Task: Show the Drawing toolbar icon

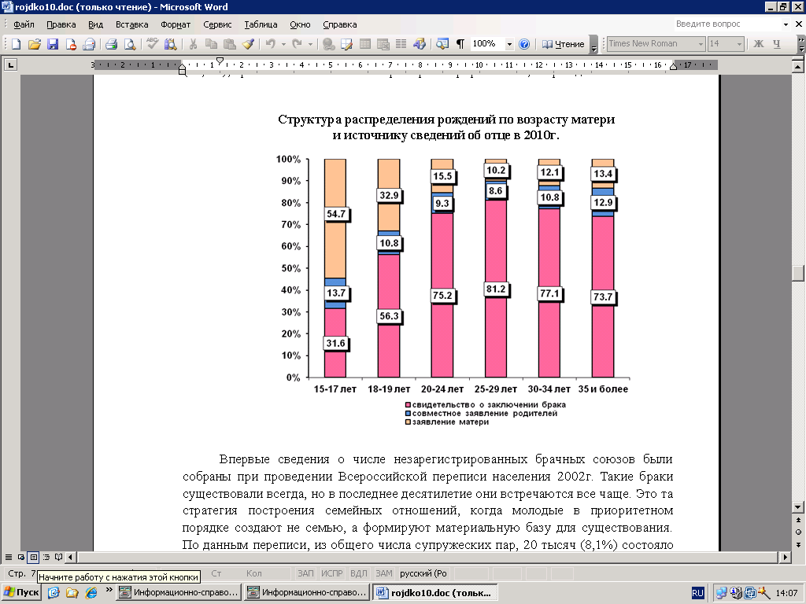Action: [420, 44]
